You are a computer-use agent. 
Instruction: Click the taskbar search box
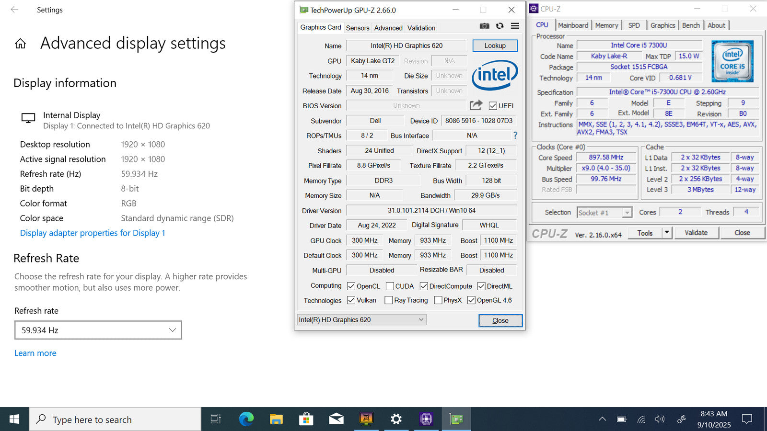pos(115,420)
